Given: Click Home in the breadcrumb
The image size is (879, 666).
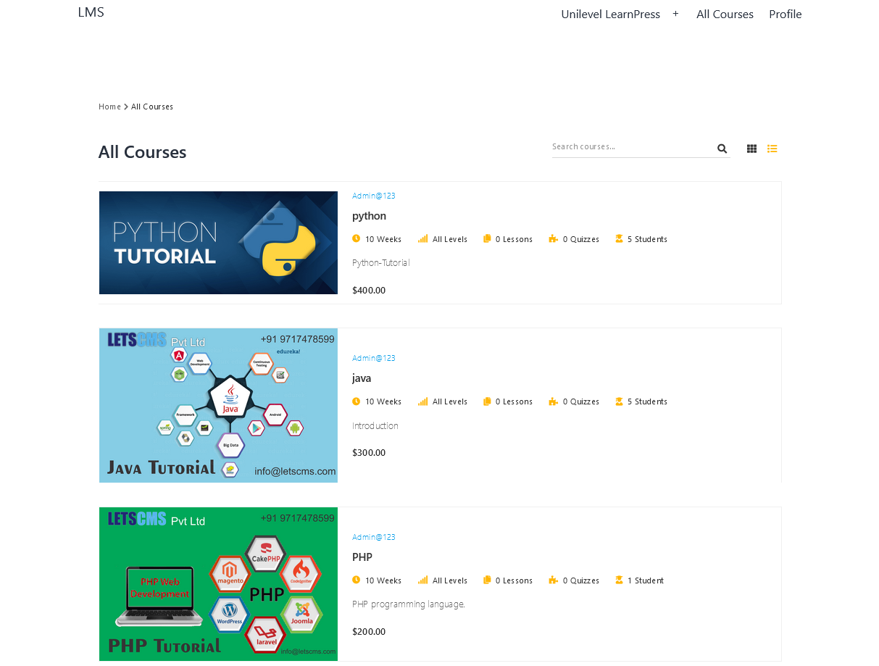Looking at the screenshot, I should point(109,107).
